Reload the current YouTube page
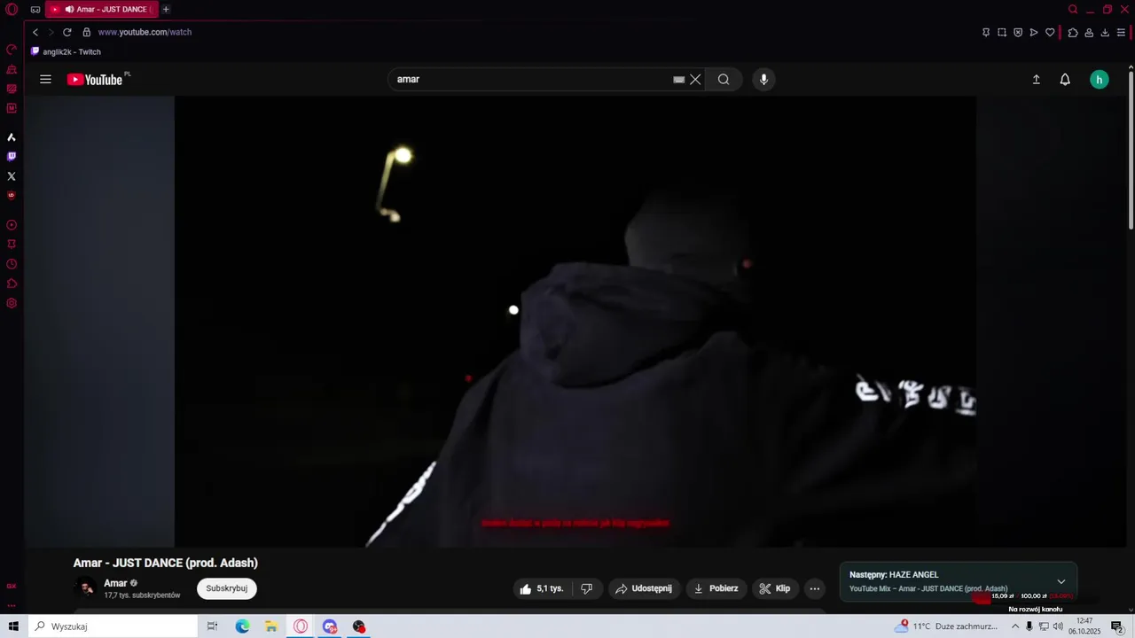 coord(67,32)
